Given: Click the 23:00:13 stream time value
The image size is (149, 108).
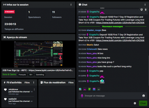Looking at the screenshot, I should coord(10,24).
